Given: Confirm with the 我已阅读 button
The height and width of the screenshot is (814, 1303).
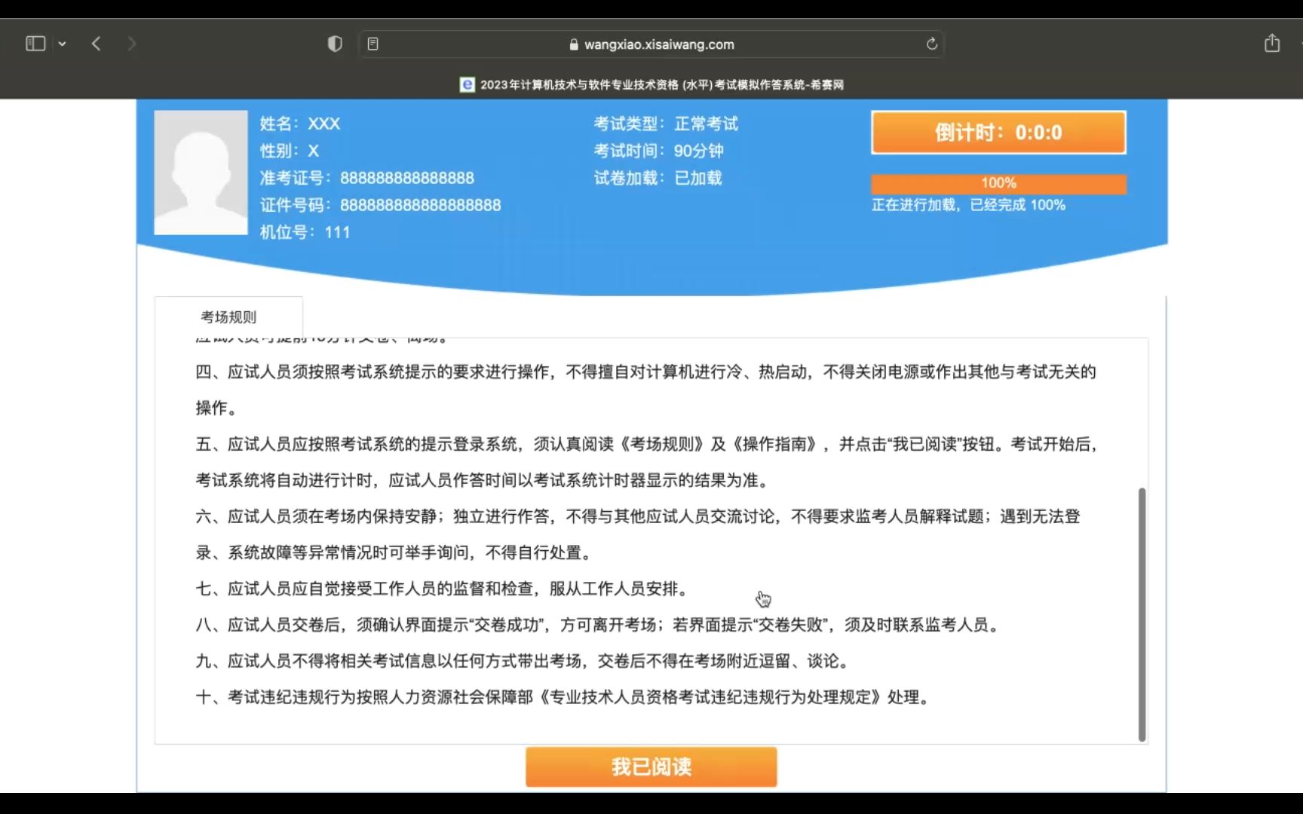Looking at the screenshot, I should point(651,767).
